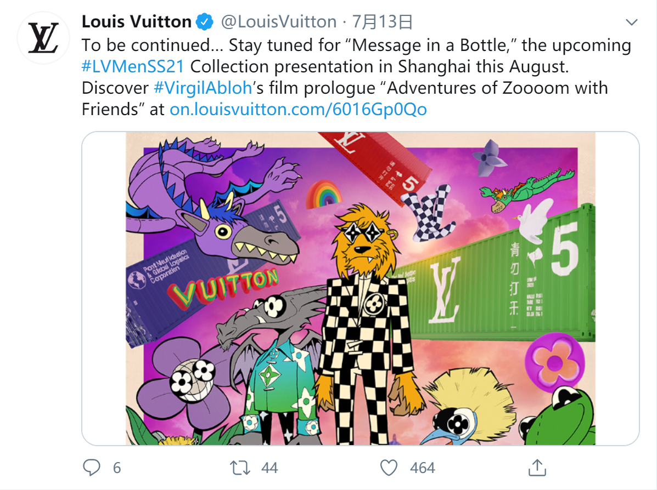
Task: Click the blue verified badge
Action: pos(205,22)
